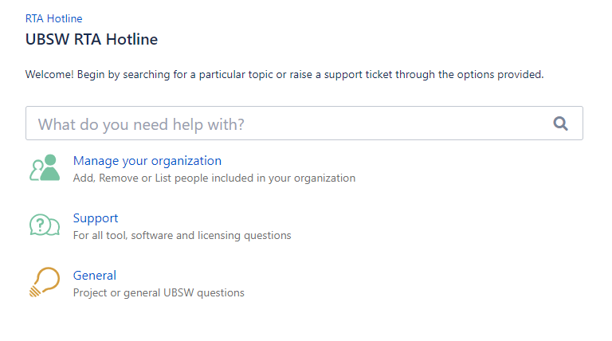Select the General lightbulb icon

click(x=45, y=282)
